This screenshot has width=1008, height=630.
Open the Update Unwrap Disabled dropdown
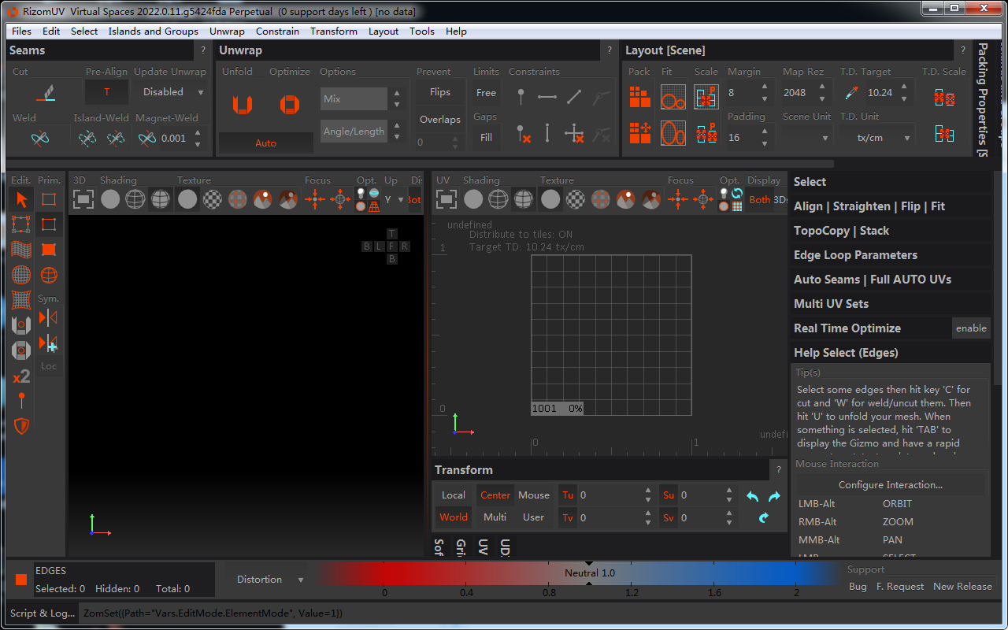click(171, 92)
